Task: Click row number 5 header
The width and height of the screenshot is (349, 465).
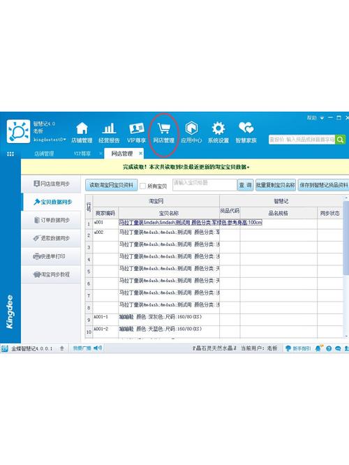Action: (x=89, y=272)
